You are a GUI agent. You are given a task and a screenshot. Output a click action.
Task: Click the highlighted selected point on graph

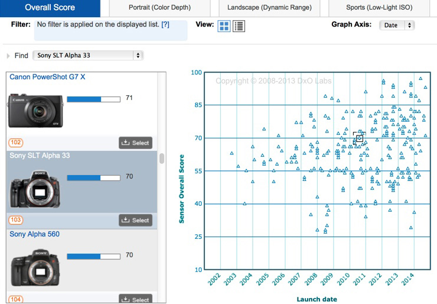(x=360, y=138)
